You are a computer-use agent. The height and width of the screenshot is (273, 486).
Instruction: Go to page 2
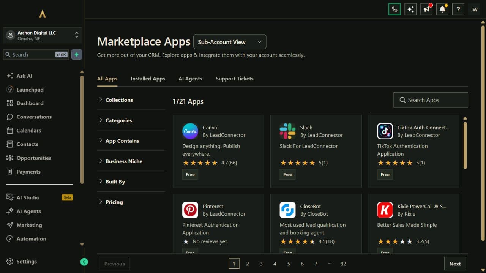pos(248,264)
